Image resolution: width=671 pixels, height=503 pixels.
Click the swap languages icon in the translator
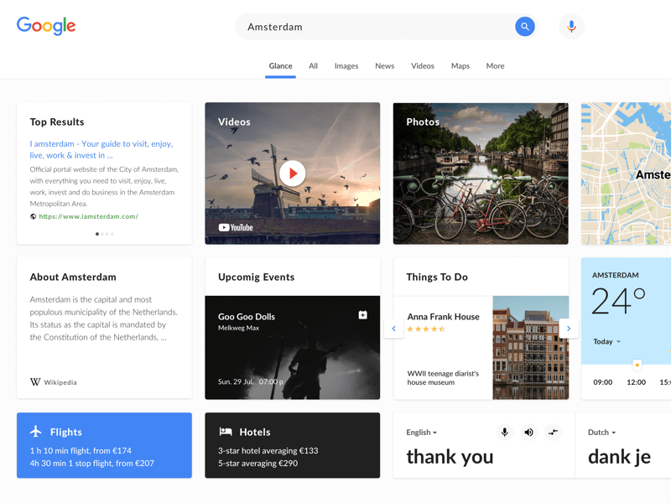552,432
